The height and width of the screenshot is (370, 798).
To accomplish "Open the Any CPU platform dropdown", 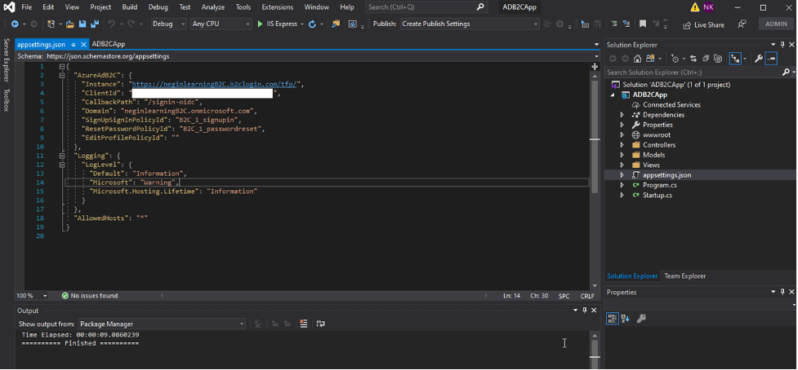I will pos(221,24).
